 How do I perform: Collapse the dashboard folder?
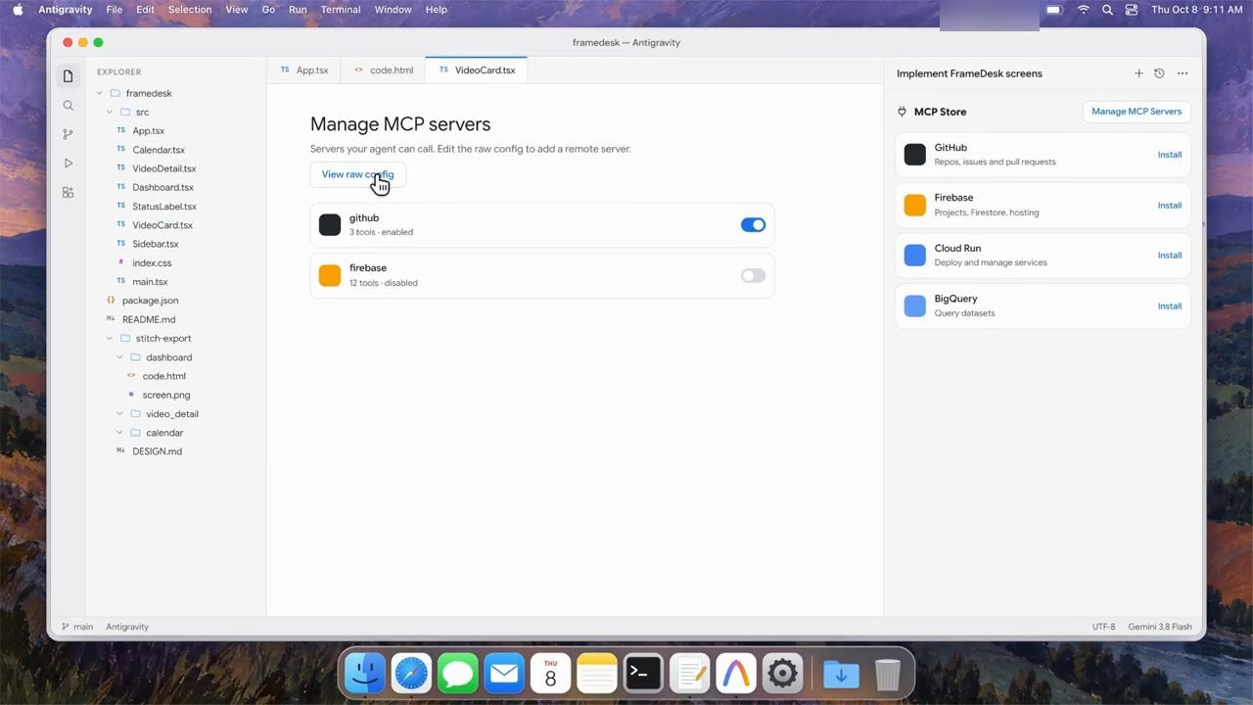[x=119, y=357]
